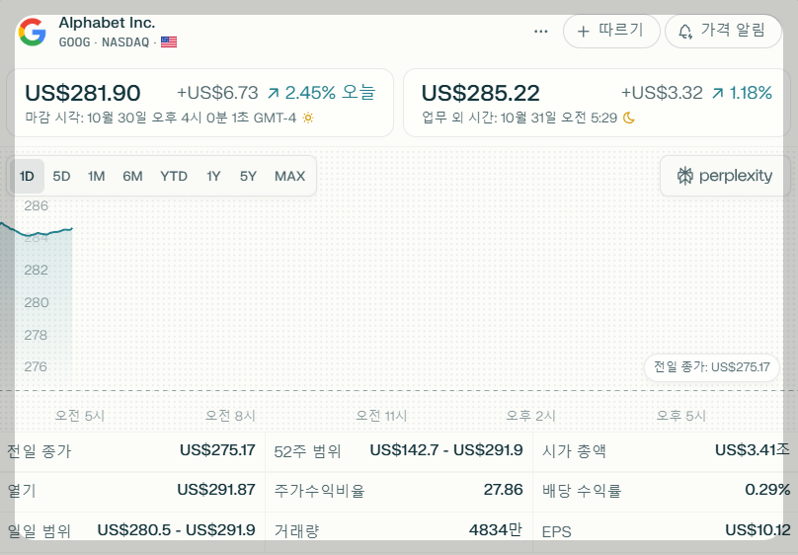Click the 280 y-axis value
The height and width of the screenshot is (555, 798).
point(37,302)
